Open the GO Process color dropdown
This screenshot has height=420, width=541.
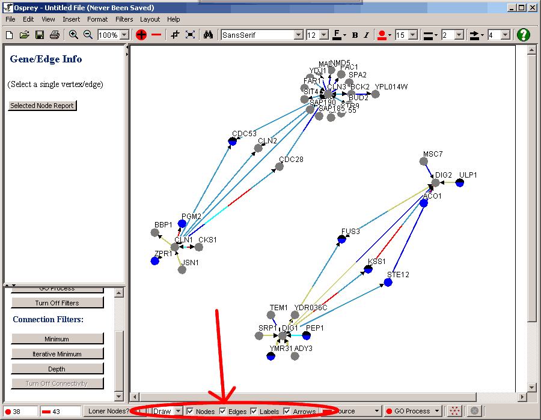[x=436, y=411]
